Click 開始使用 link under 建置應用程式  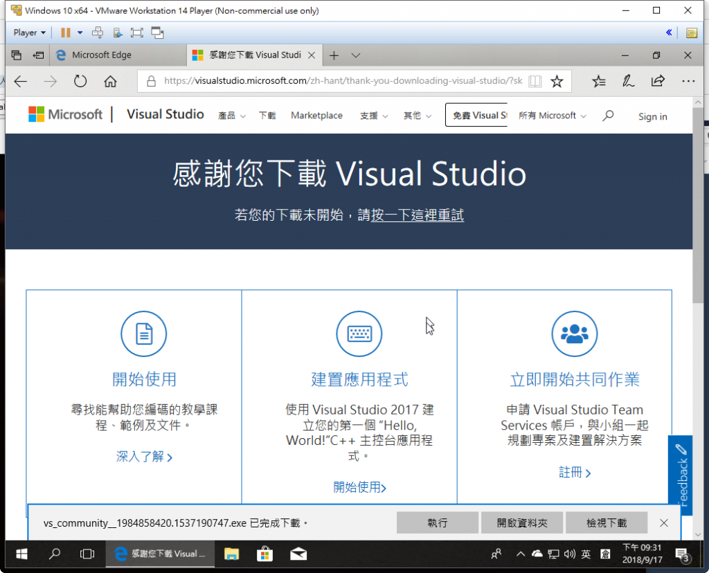359,487
